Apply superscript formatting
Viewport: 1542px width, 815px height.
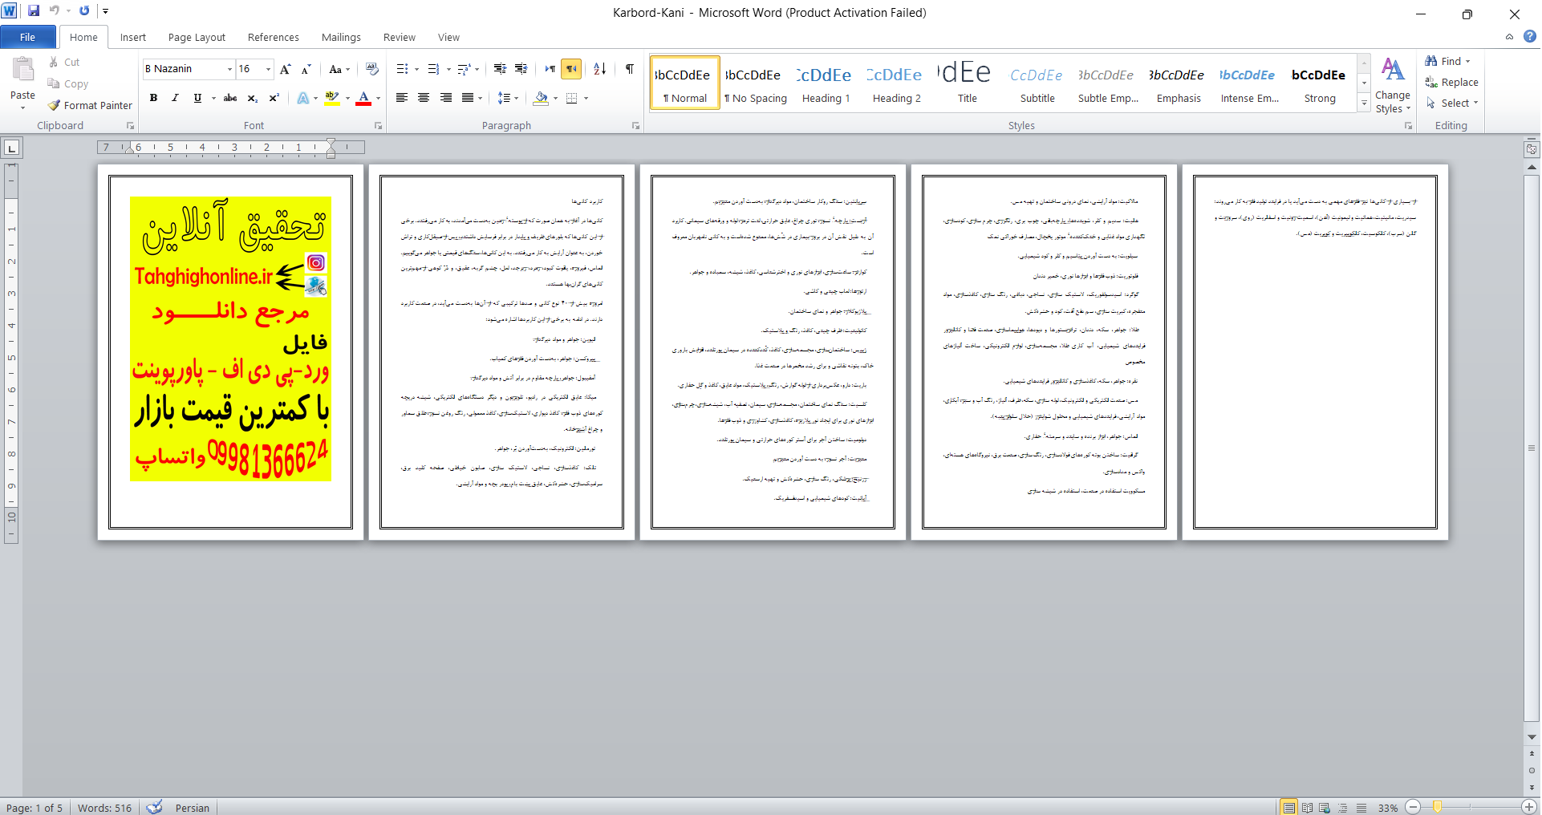274,98
